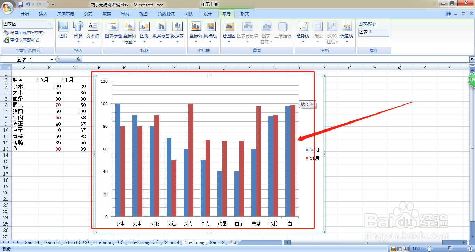Select the 数据标签 data labels icon

point(161,33)
